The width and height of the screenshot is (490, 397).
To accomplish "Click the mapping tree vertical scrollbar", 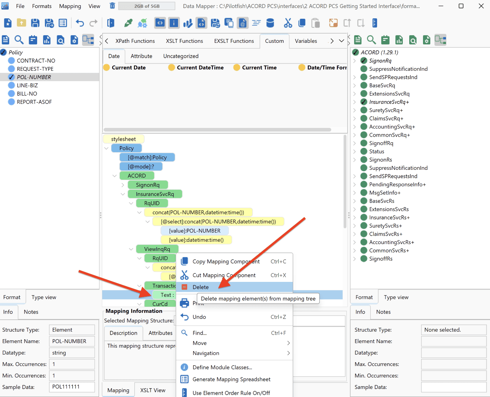I will [345, 181].
